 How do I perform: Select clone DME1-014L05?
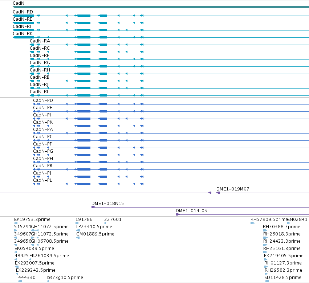click(191, 211)
